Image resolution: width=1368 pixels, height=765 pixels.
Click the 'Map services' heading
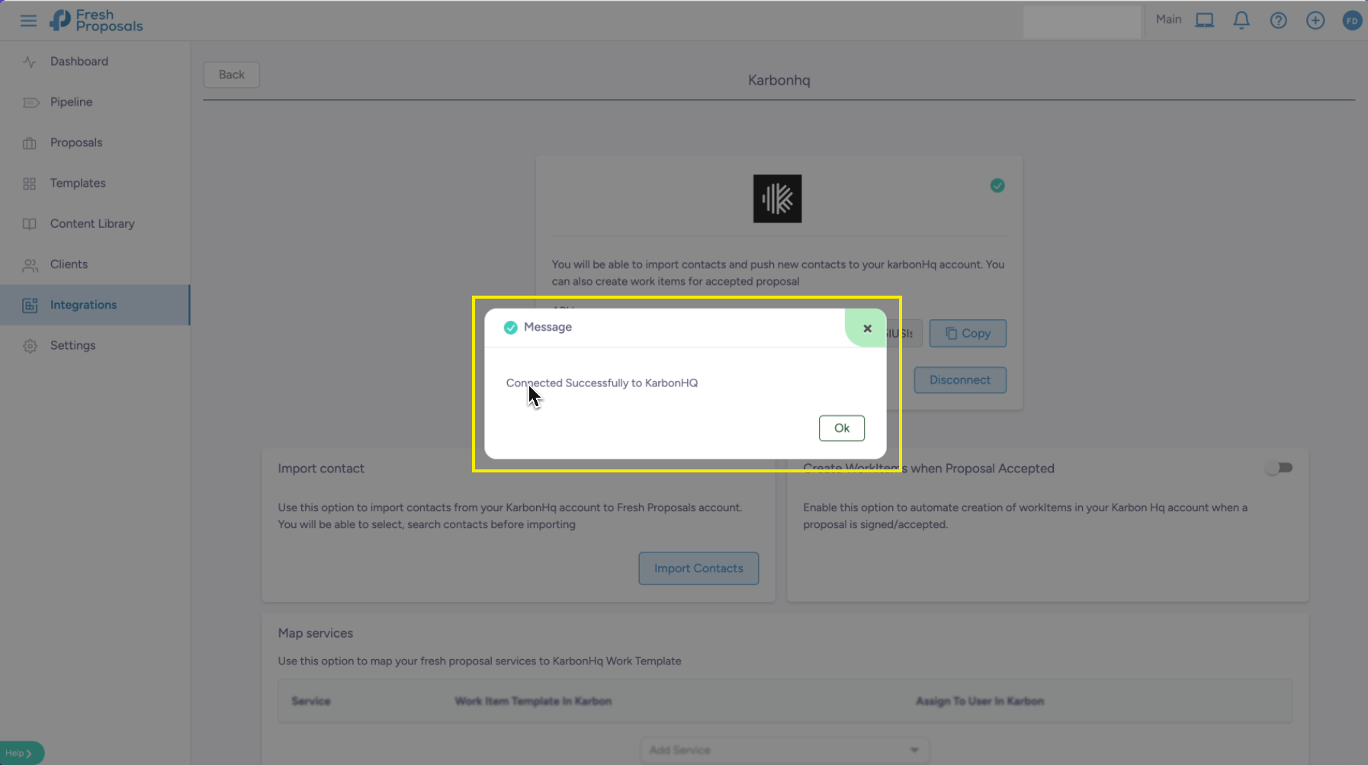[x=316, y=633]
